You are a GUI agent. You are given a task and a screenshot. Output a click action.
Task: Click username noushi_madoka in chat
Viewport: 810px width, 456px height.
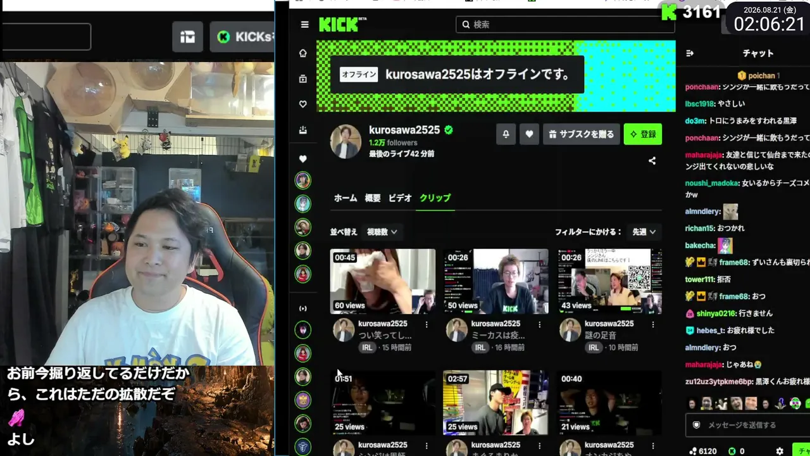coord(712,183)
